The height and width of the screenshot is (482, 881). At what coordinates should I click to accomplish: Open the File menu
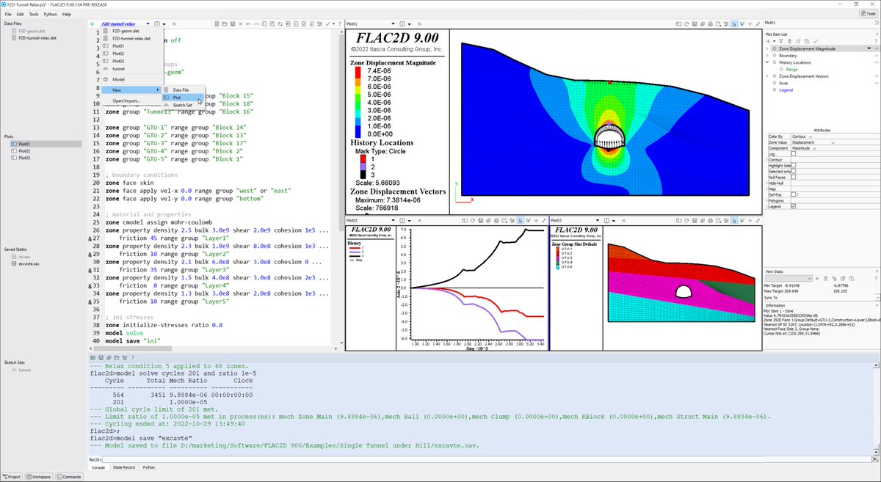(8, 14)
